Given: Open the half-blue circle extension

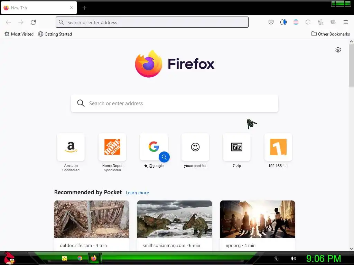Looking at the screenshot, I should tap(283, 22).
